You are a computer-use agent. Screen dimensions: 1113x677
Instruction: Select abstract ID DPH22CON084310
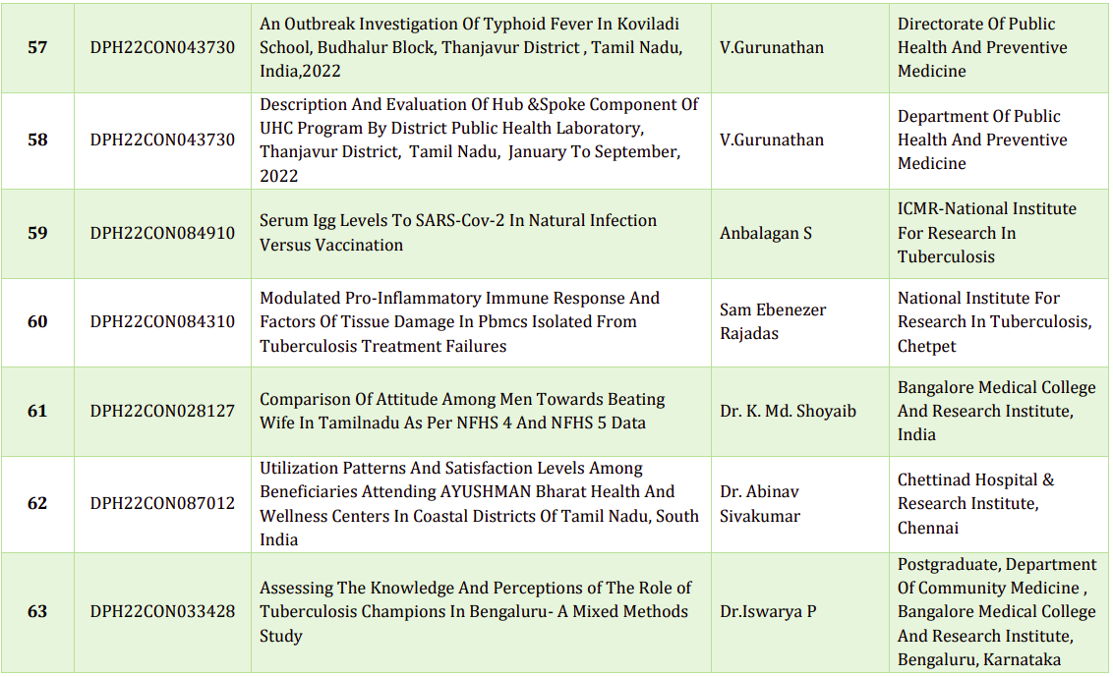coord(162,321)
